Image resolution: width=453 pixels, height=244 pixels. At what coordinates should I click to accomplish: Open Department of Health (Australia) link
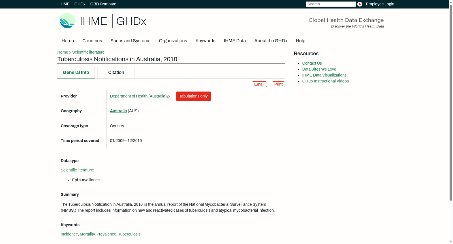coord(138,96)
